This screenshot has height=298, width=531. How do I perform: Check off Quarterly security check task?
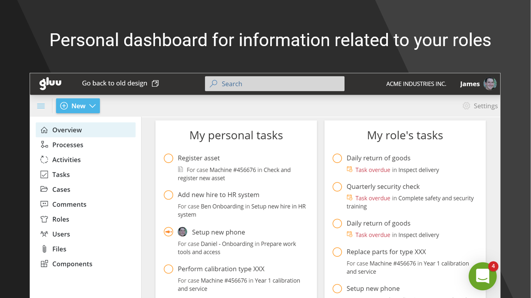337,187
